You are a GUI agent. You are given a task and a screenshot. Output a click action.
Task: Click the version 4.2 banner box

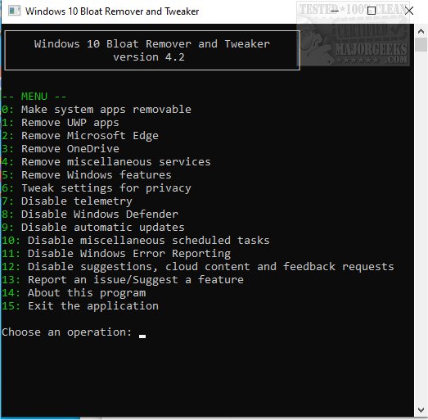click(x=152, y=51)
